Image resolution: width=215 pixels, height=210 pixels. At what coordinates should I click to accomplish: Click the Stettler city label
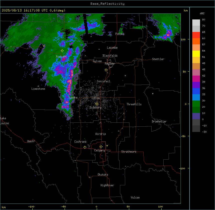click(158, 59)
